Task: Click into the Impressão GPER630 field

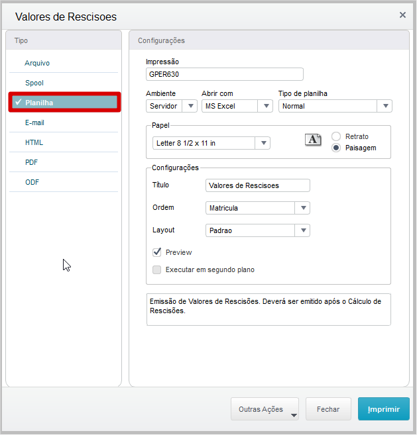Action: click(225, 74)
